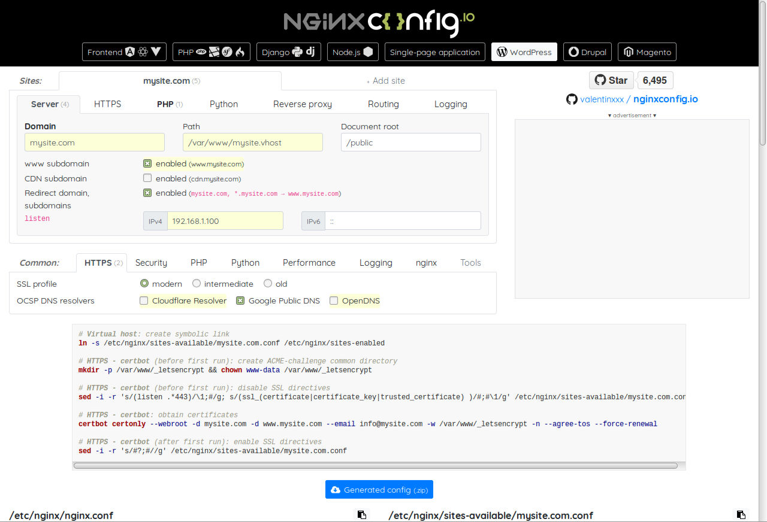Select the mysite.com site tab

tap(170, 81)
